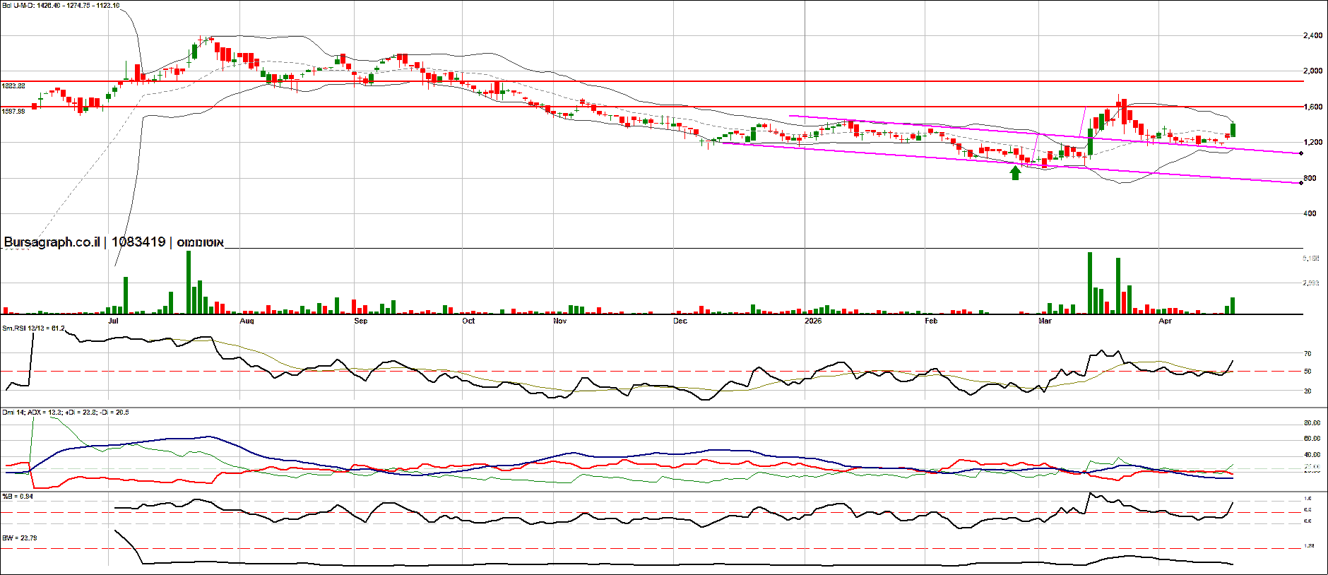Viewport: 1328px width, 575px height.
Task: Select the upper magenta trendline endpoint diamond
Action: pyautogui.click(x=1301, y=153)
